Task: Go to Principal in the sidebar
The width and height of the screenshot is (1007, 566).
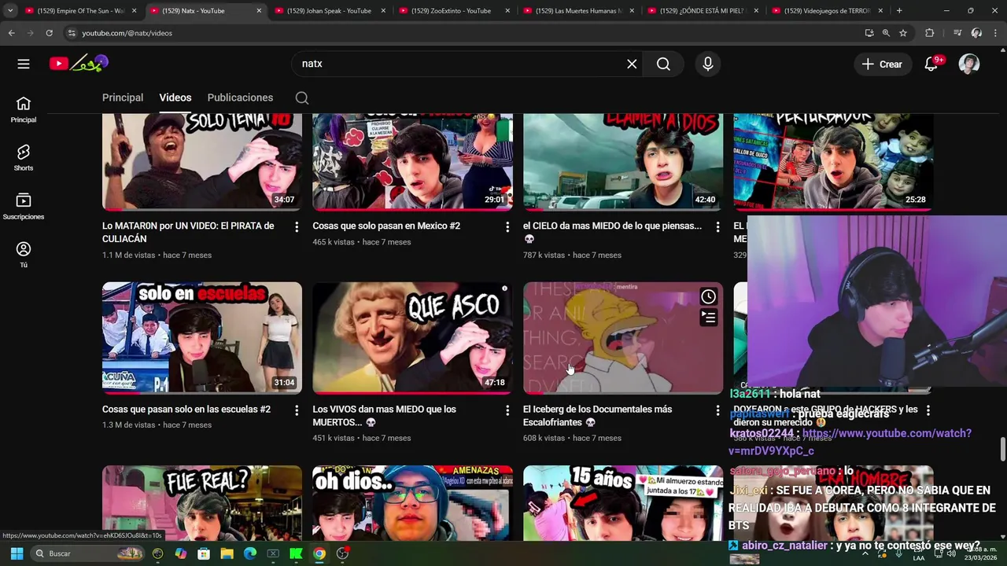Action: click(x=24, y=109)
